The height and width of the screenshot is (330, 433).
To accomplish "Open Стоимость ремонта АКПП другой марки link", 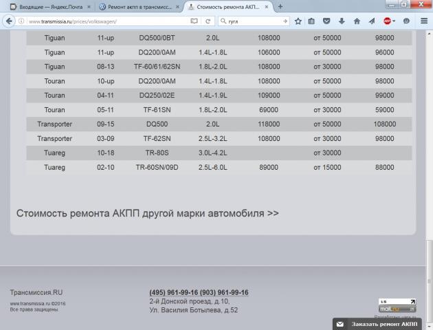I will point(148,213).
